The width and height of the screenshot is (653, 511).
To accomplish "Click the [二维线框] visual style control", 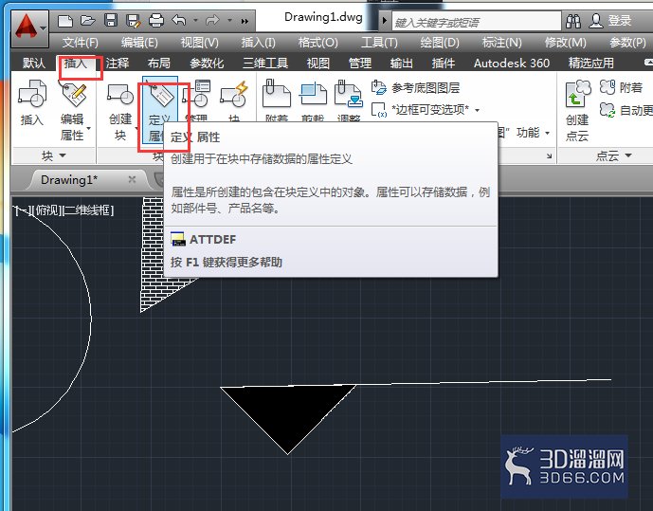I will (87, 210).
